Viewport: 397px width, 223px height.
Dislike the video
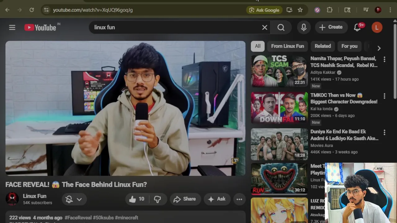[x=158, y=199]
